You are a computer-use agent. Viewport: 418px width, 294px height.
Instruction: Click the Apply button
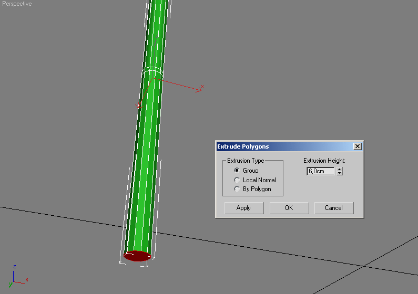244,208
